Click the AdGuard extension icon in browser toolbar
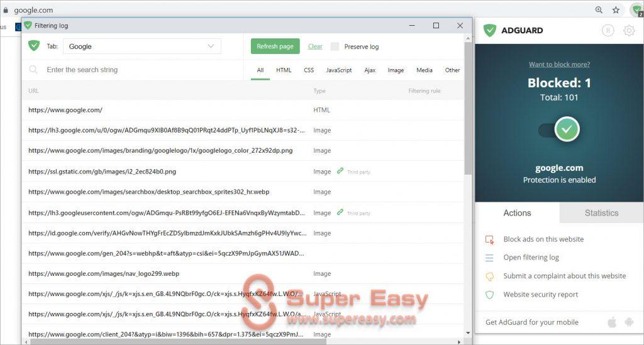 tap(637, 10)
